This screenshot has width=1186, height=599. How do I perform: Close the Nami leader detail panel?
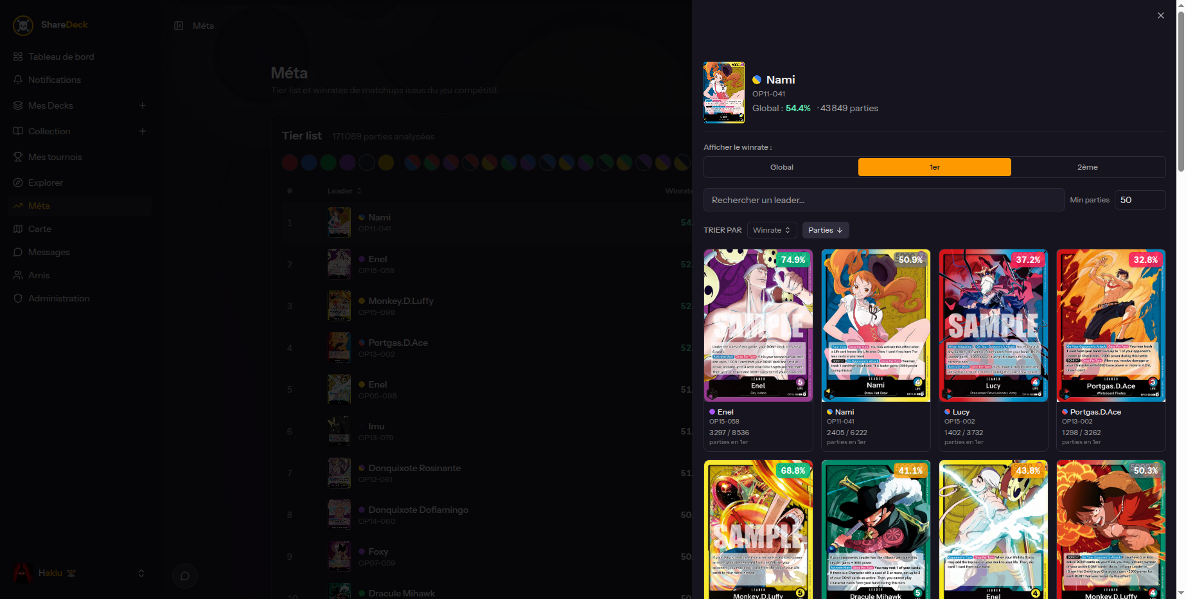tap(1160, 15)
